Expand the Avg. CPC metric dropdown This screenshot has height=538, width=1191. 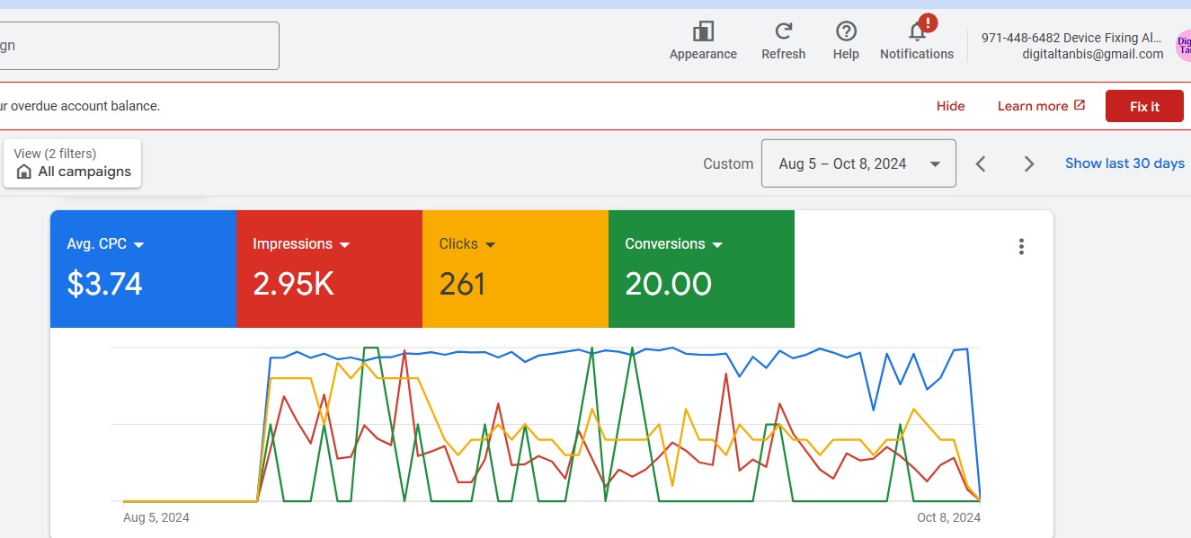coord(139,244)
